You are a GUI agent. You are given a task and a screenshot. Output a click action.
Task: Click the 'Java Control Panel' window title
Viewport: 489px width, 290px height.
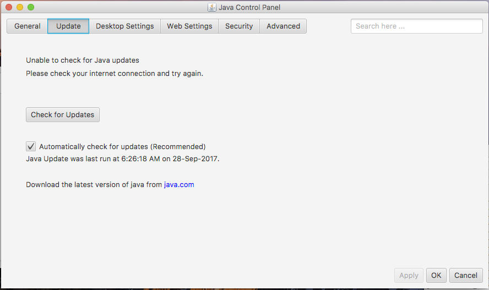pos(249,7)
